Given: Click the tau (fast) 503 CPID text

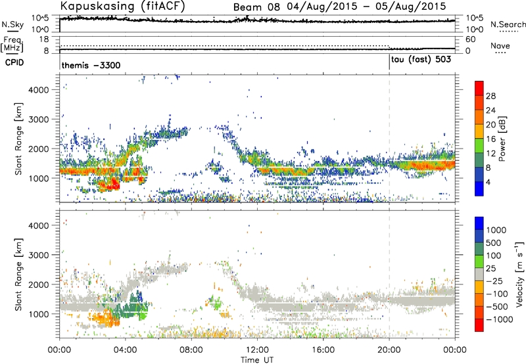Looking at the screenshot, I should (421, 60).
